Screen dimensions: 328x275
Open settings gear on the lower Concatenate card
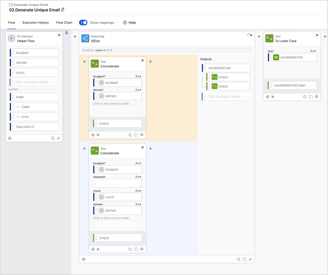pyautogui.click(x=142, y=249)
